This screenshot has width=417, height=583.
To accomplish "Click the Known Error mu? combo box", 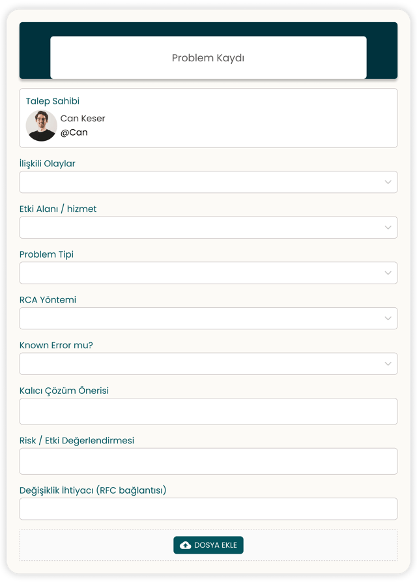I will 195,364.
